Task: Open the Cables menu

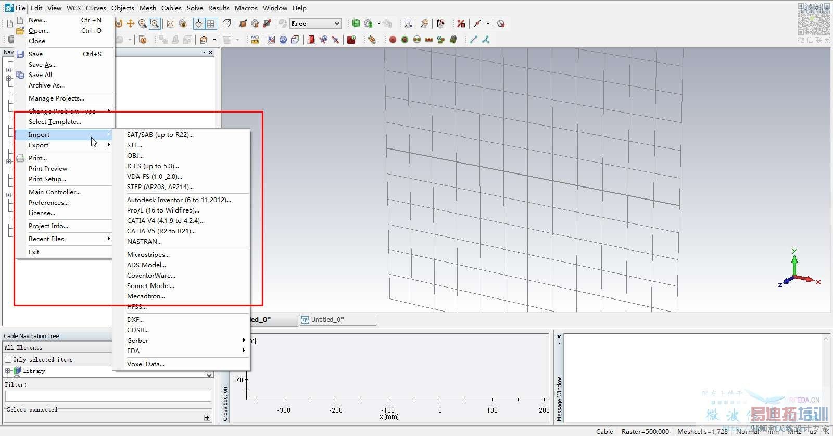Action: coord(171,8)
